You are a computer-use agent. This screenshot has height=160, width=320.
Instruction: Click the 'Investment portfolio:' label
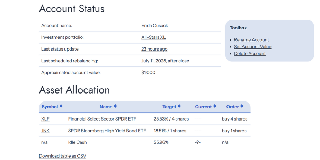tap(62, 37)
